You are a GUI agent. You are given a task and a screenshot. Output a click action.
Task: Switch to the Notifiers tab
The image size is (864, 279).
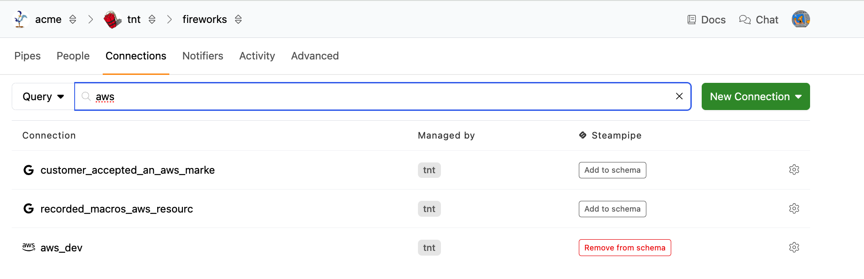pyautogui.click(x=203, y=56)
